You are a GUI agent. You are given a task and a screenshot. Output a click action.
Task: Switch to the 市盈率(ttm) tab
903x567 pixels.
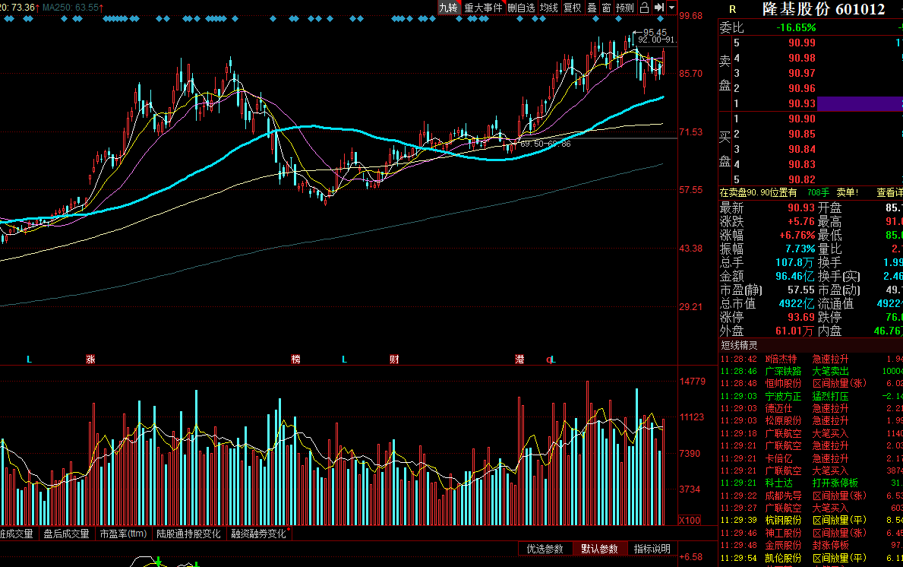(123, 534)
